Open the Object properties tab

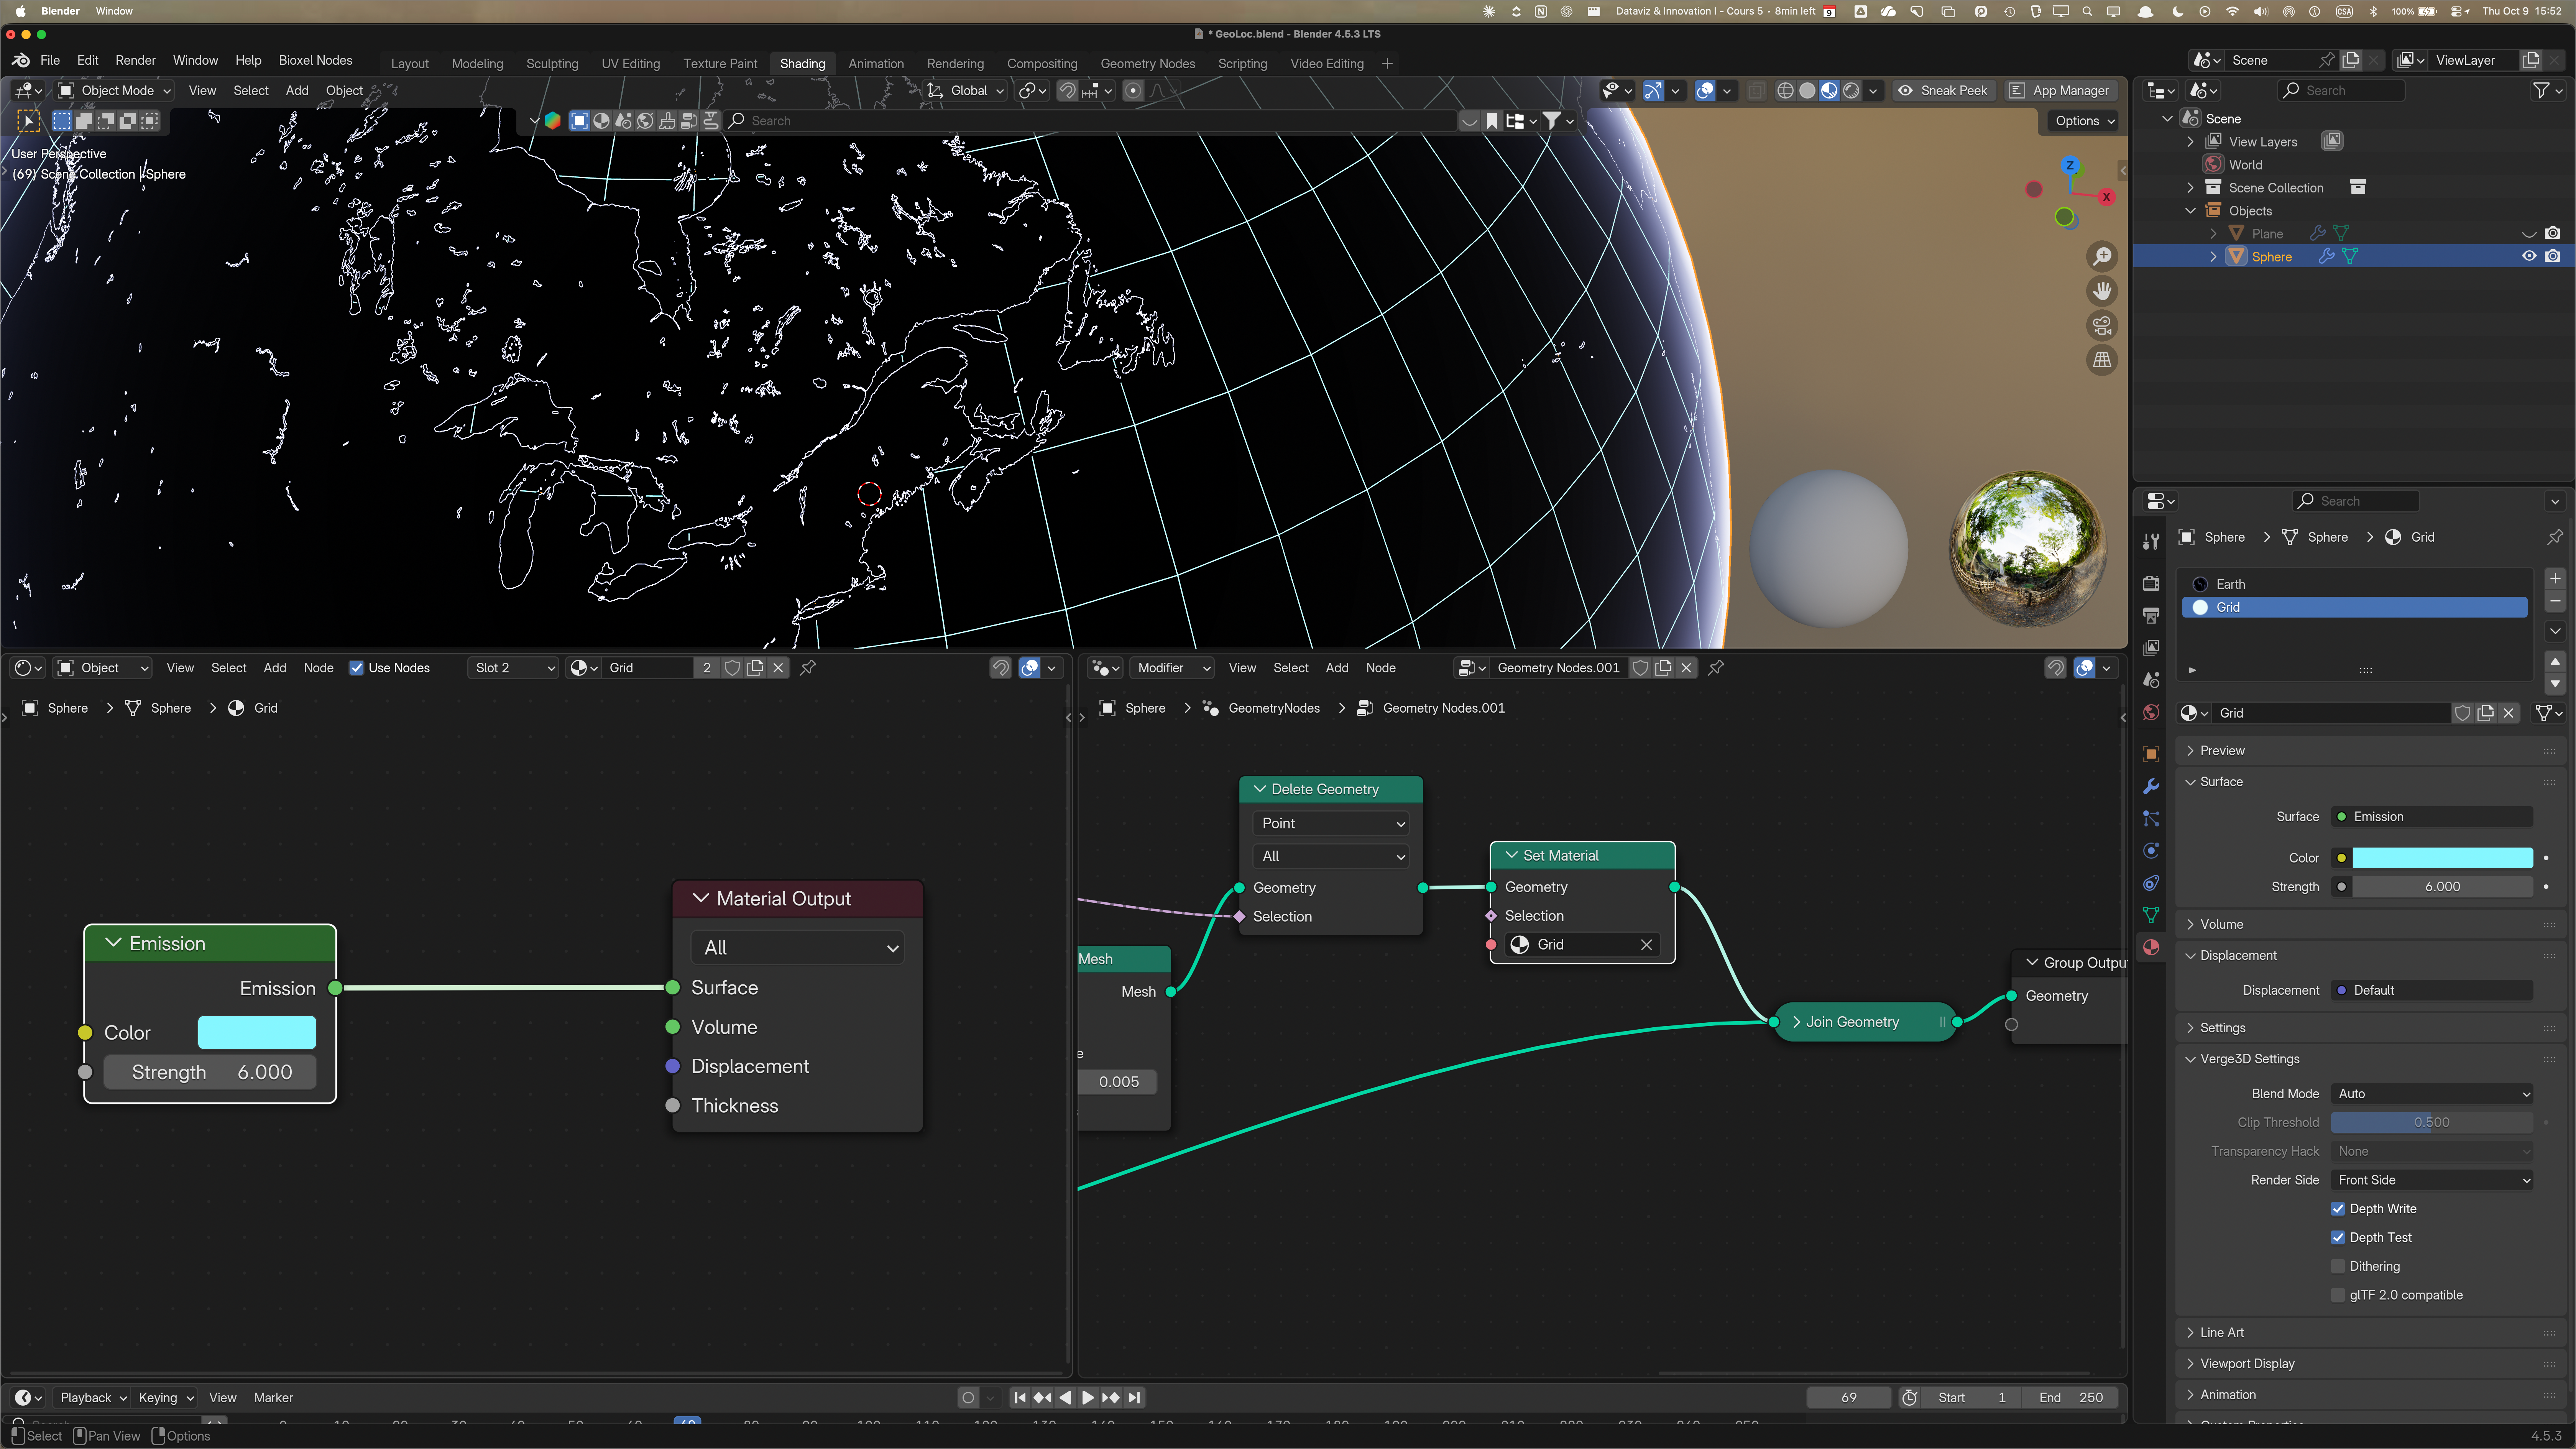coord(2151,754)
